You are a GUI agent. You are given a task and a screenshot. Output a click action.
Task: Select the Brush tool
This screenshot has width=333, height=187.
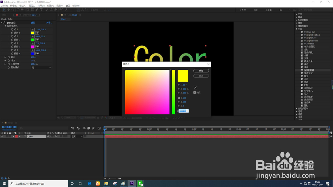point(47,10)
